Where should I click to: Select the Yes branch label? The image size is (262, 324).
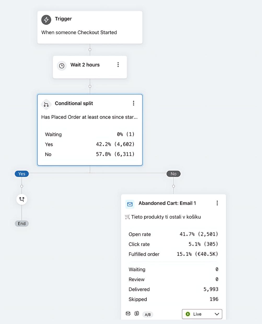tap(22, 174)
